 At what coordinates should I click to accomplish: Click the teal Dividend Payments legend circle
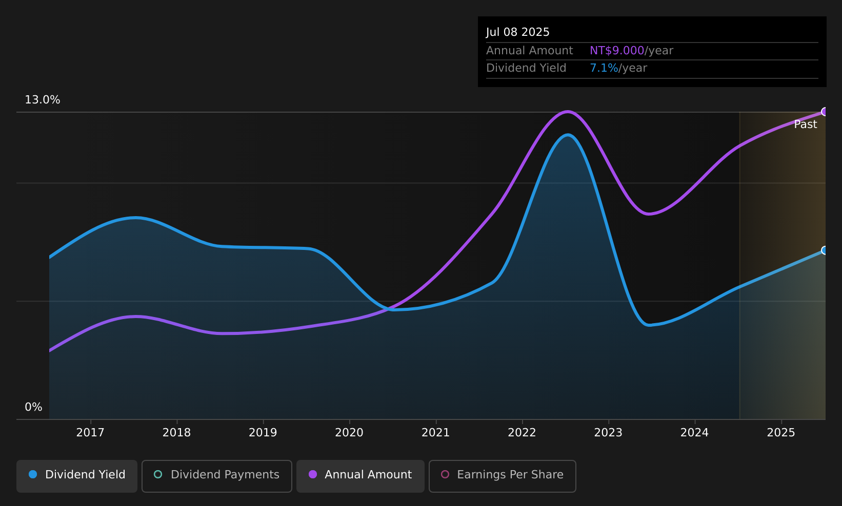click(x=158, y=474)
